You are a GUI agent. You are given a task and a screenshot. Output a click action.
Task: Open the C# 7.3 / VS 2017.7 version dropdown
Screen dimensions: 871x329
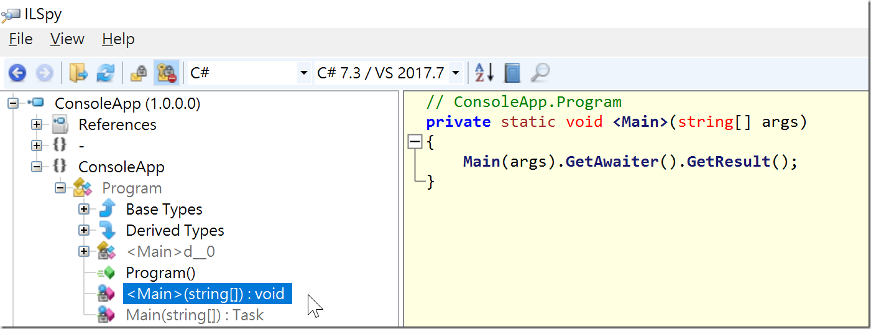(389, 73)
